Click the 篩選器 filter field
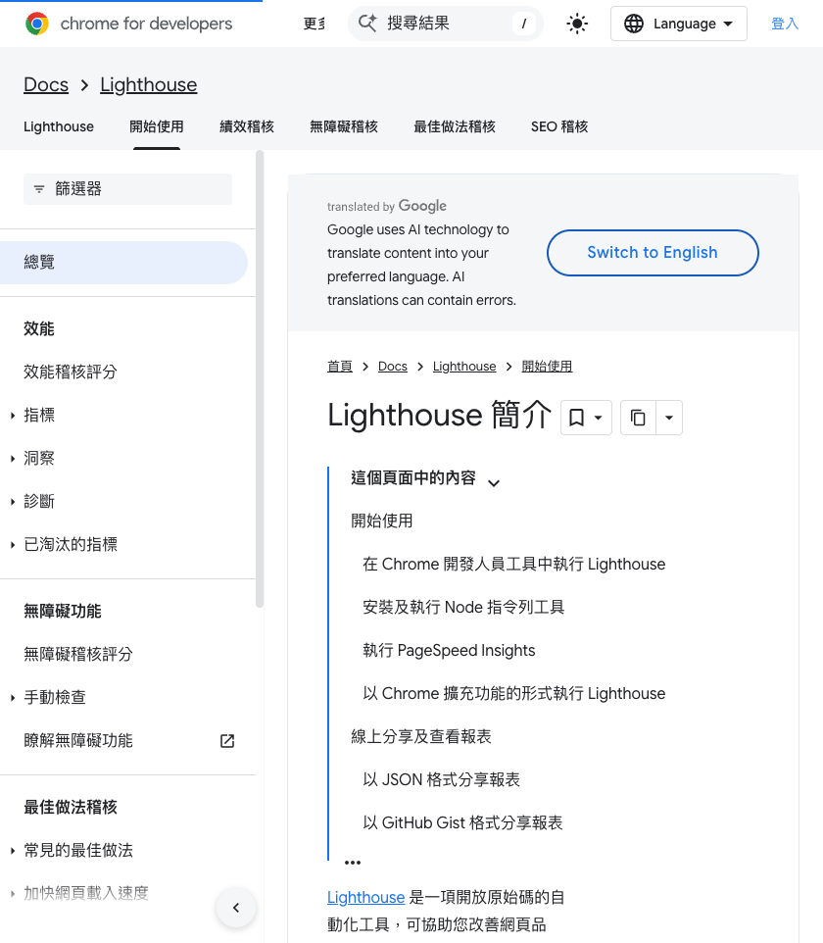 [x=127, y=189]
